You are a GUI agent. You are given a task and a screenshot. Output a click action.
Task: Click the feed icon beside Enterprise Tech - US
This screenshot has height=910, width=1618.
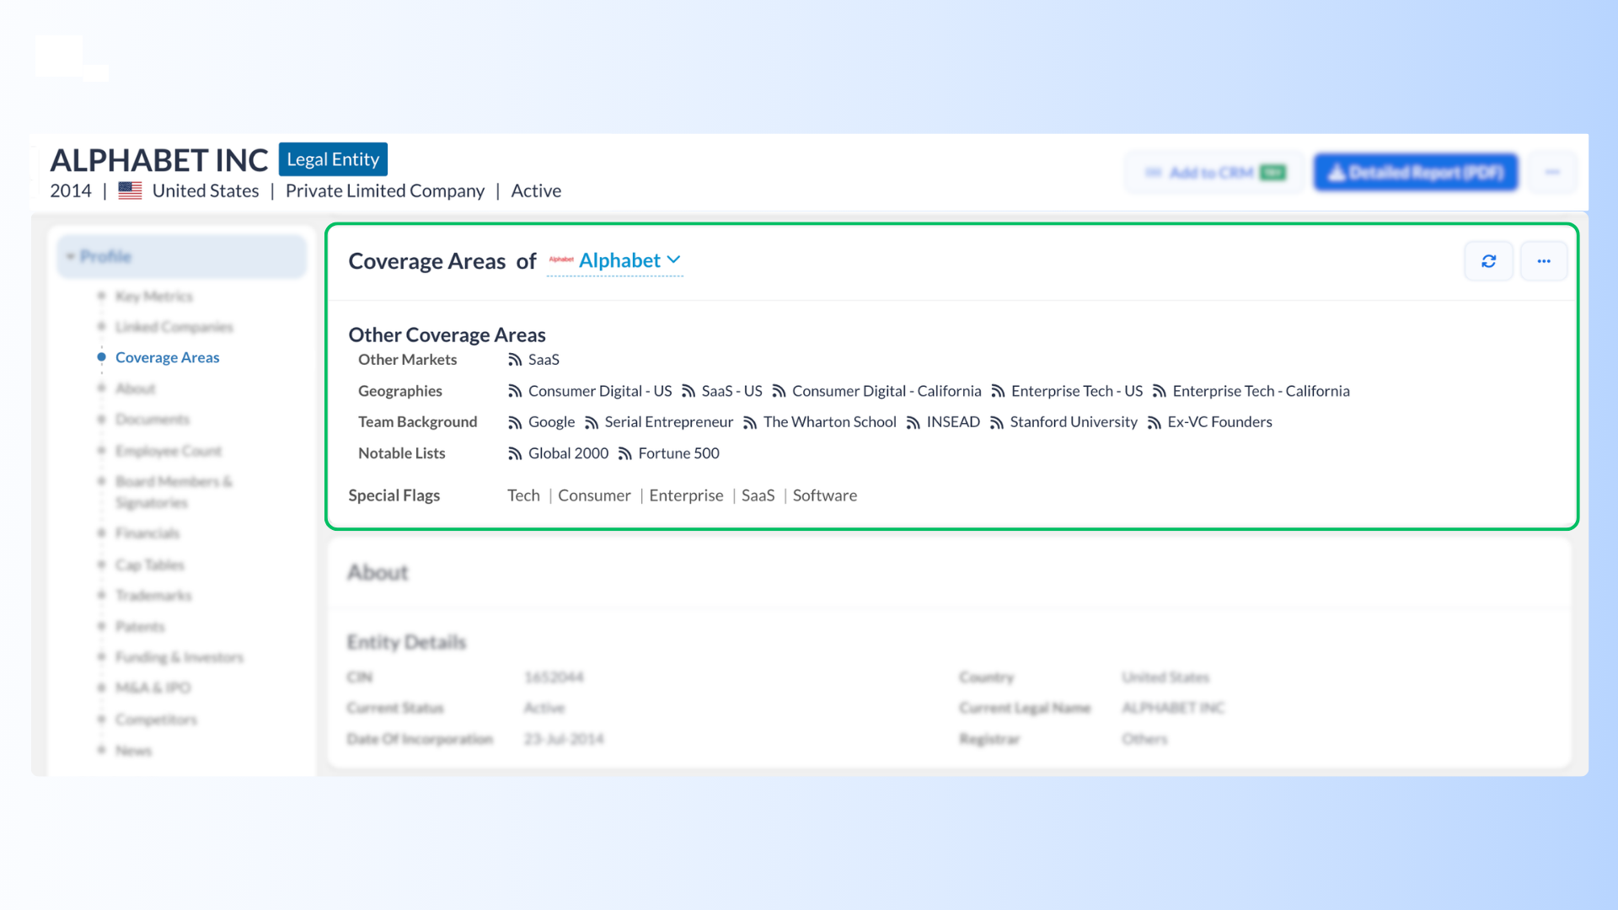click(x=998, y=391)
